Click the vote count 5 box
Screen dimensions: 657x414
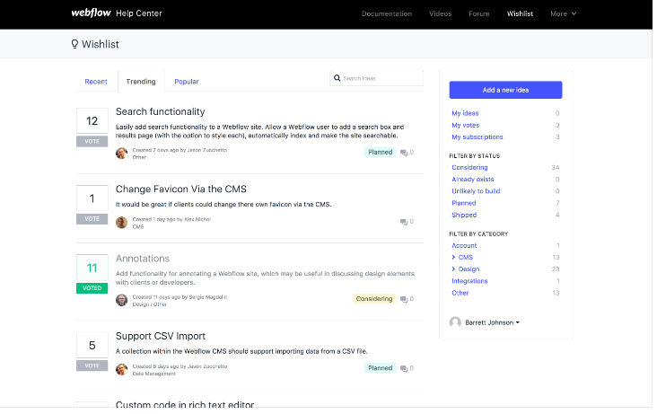(x=92, y=346)
